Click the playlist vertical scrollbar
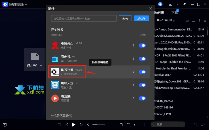Screen dimensions: 209x130 [x=207, y=32]
